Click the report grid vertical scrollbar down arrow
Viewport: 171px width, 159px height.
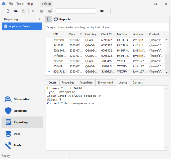click(x=167, y=72)
